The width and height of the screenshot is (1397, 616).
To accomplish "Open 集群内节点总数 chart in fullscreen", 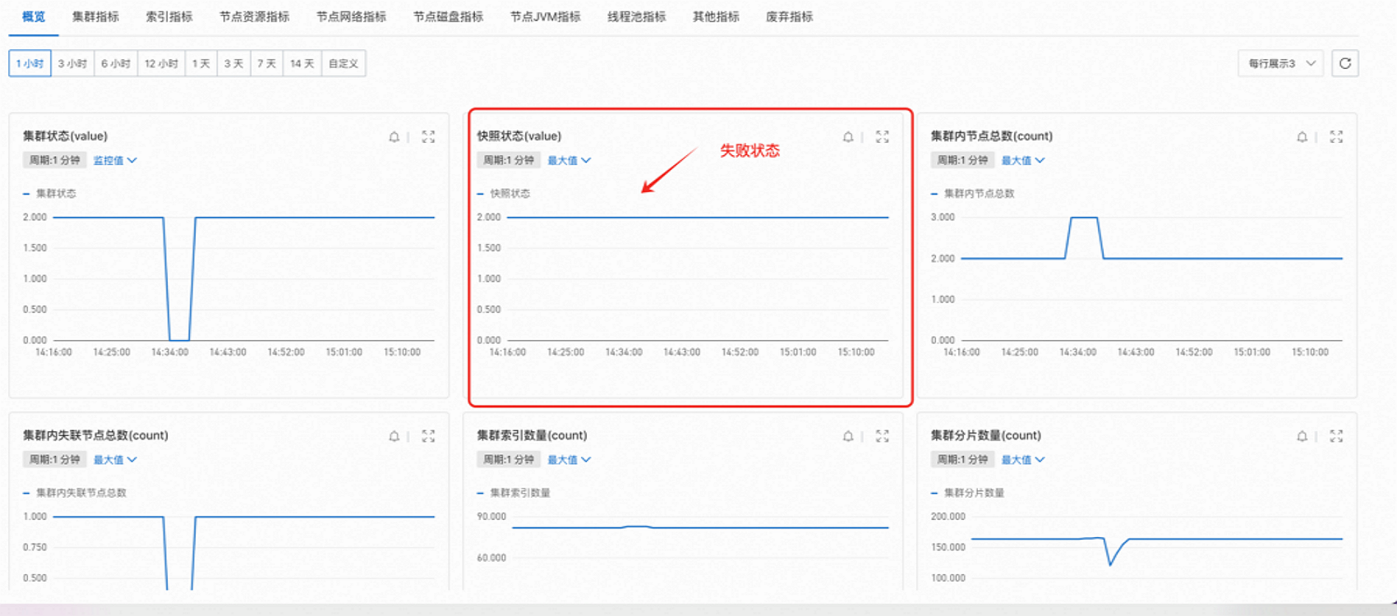I will 1336,137.
